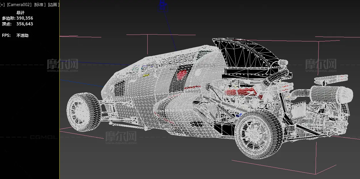Pick the red shape on car body side
360x179 pixels.
(182, 74)
